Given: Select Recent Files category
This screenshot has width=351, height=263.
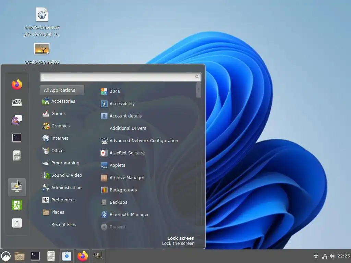Looking at the screenshot, I should click(x=63, y=224).
